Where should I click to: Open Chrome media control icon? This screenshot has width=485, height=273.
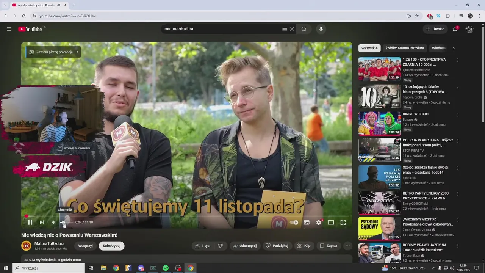[x=461, y=16]
